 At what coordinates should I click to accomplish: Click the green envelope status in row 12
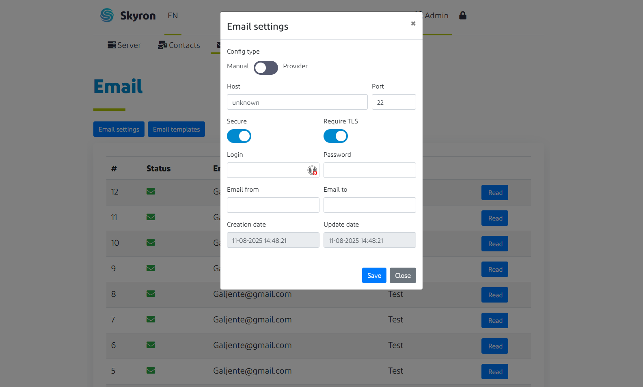[151, 191]
